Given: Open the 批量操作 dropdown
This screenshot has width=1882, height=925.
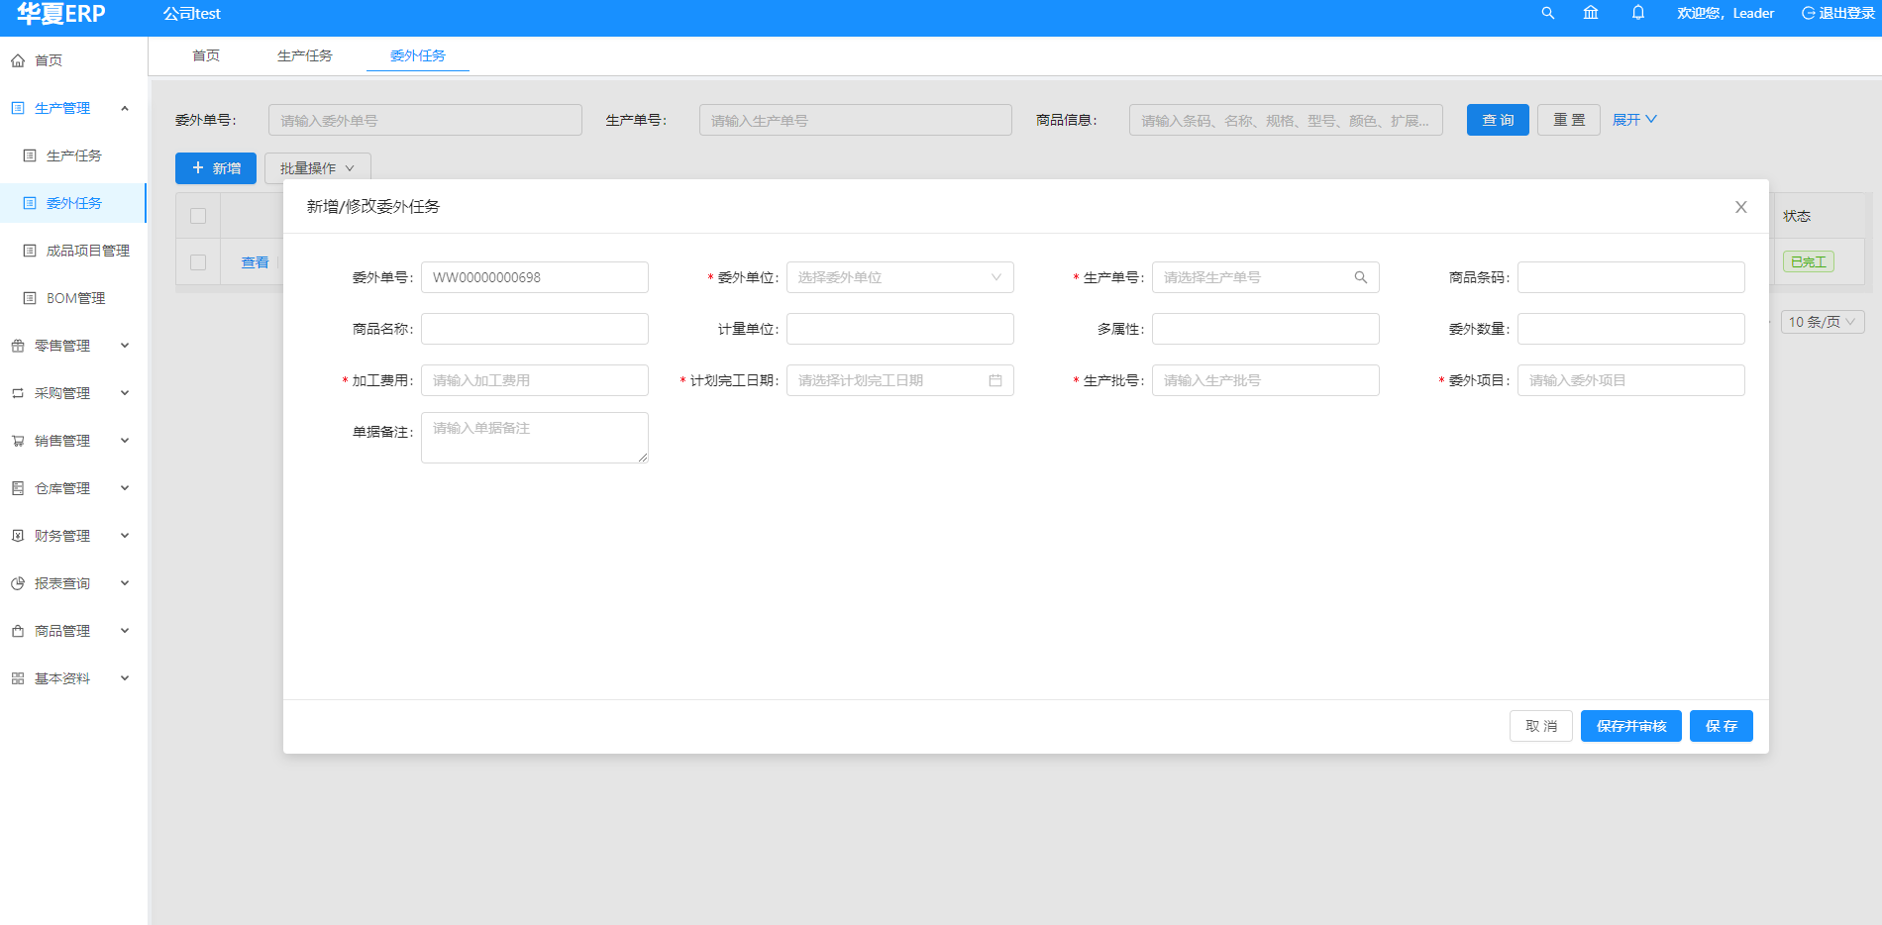Looking at the screenshot, I should pyautogui.click(x=318, y=168).
